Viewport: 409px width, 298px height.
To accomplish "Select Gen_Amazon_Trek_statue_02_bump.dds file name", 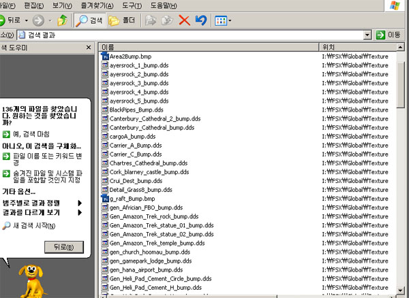I will 162,234.
